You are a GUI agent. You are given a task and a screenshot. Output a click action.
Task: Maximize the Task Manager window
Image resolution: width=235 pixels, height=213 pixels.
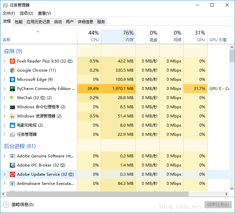212,5
